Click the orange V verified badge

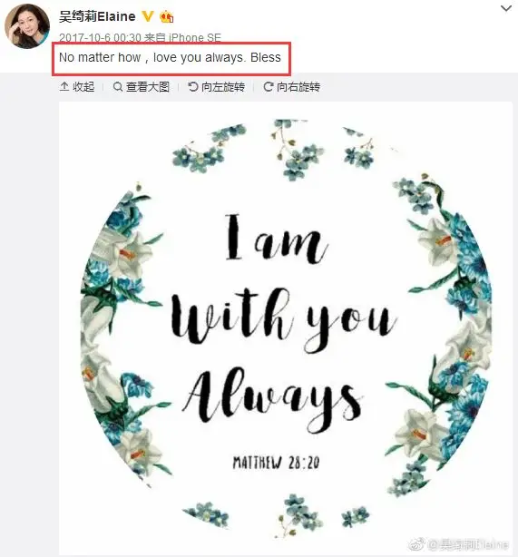click(148, 16)
